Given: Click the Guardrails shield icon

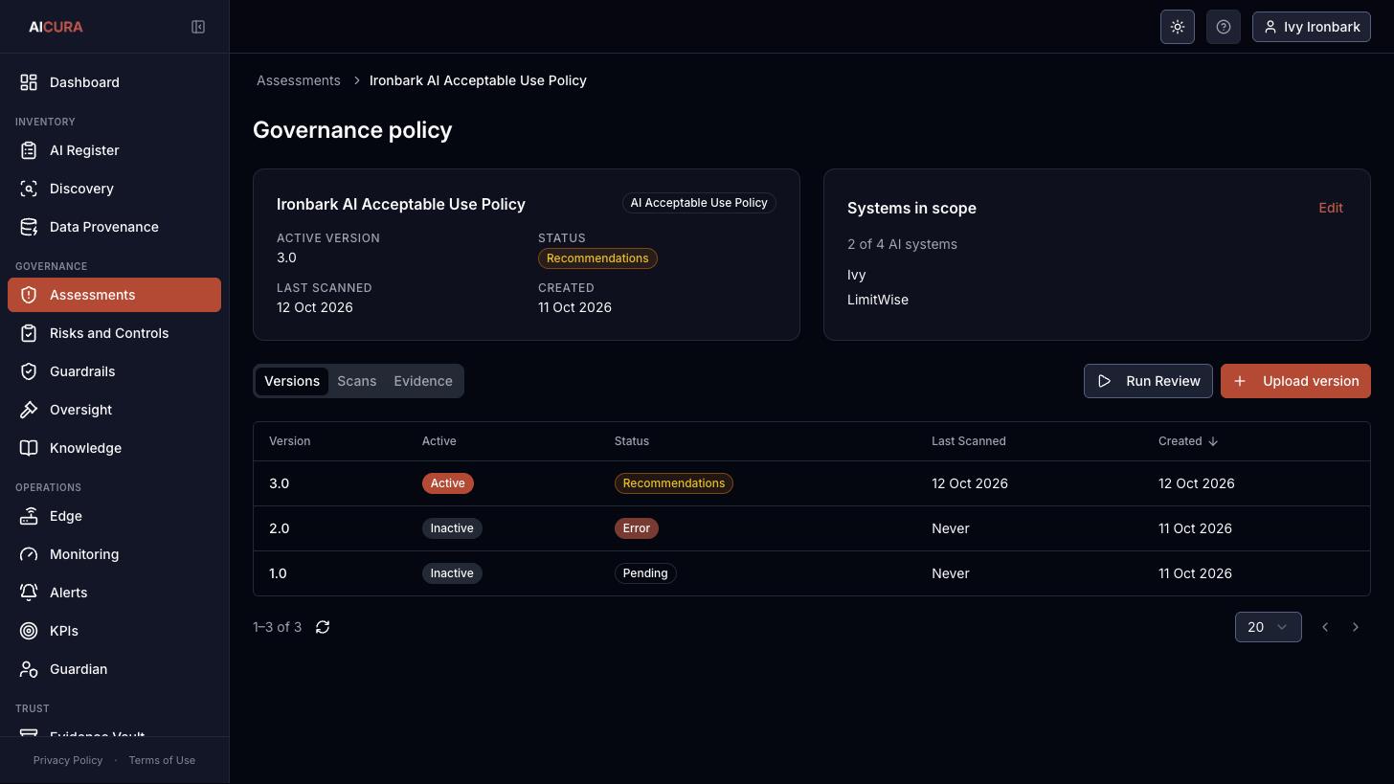Looking at the screenshot, I should point(29,371).
